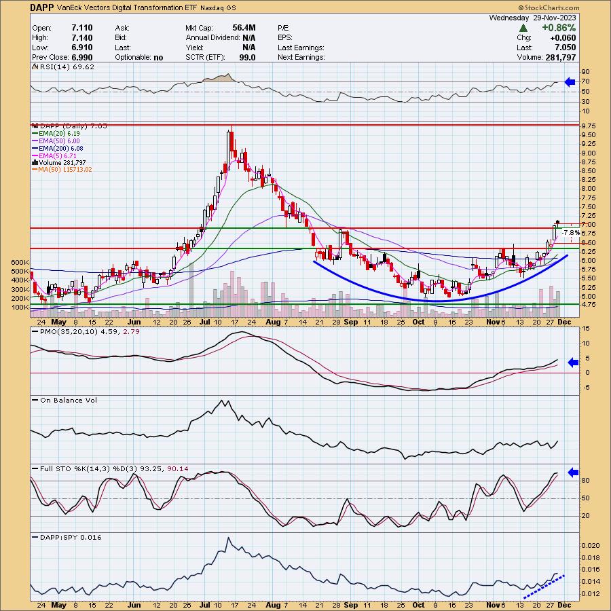Click the 600K volume axis label
The height and width of the screenshot is (611, 611).
point(20,262)
